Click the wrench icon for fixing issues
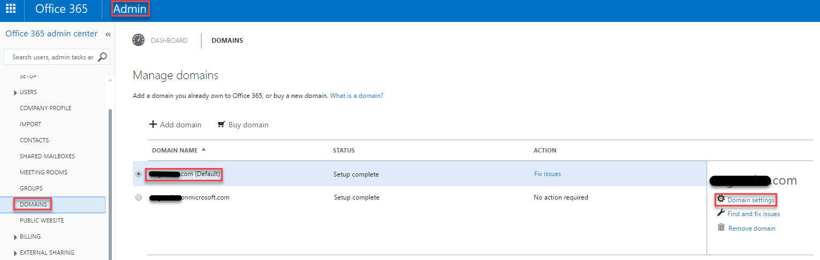The width and height of the screenshot is (820, 260). (x=721, y=213)
